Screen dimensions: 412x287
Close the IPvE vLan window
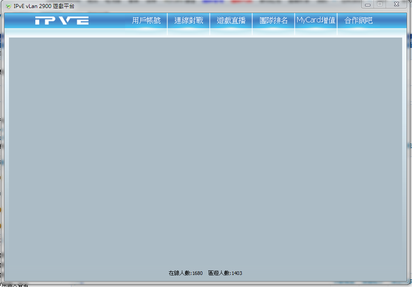coord(396,4)
